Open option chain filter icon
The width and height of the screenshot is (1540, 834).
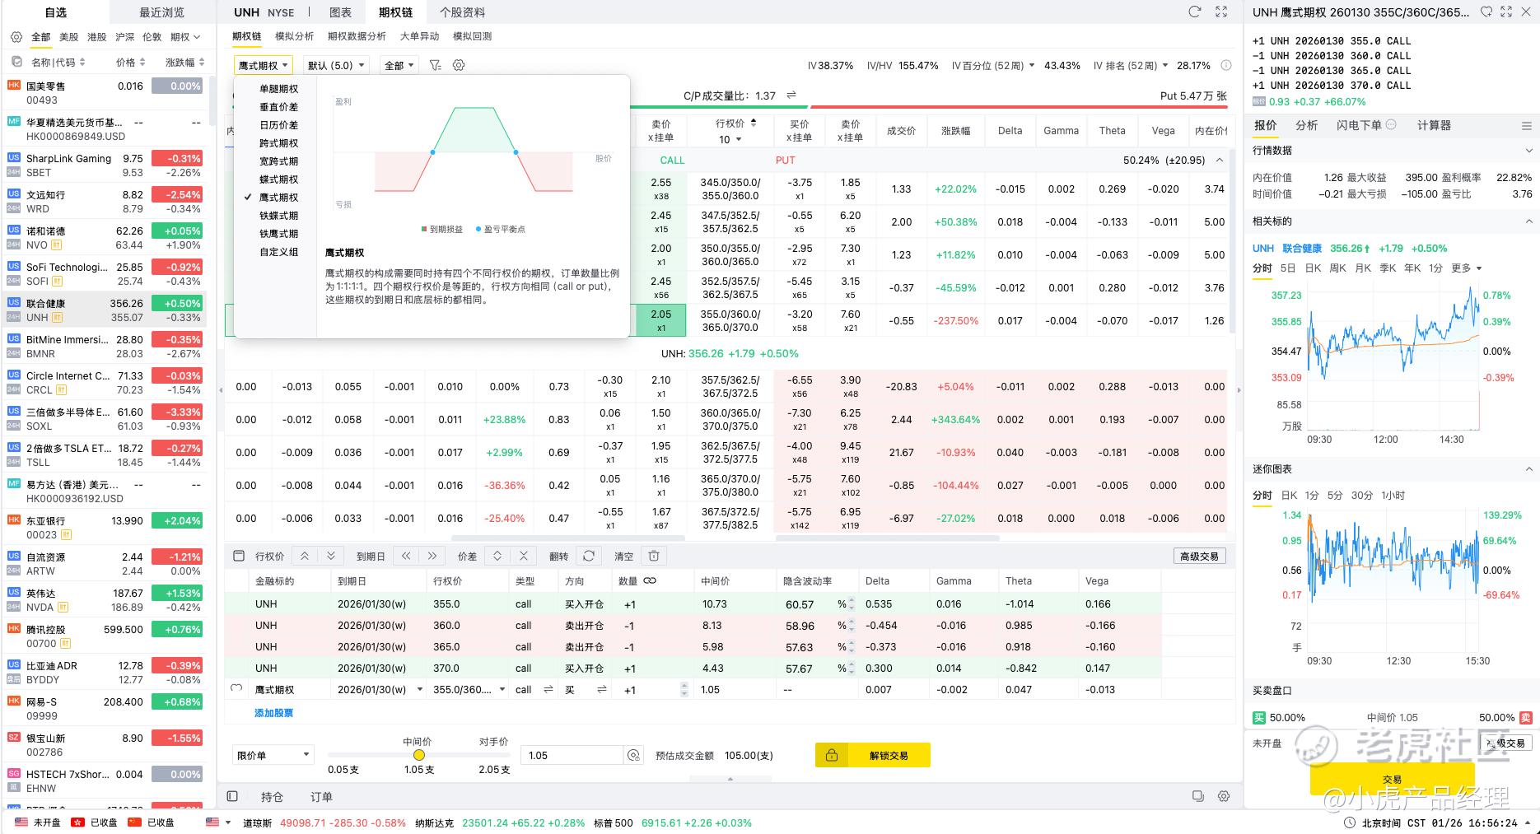click(x=436, y=65)
